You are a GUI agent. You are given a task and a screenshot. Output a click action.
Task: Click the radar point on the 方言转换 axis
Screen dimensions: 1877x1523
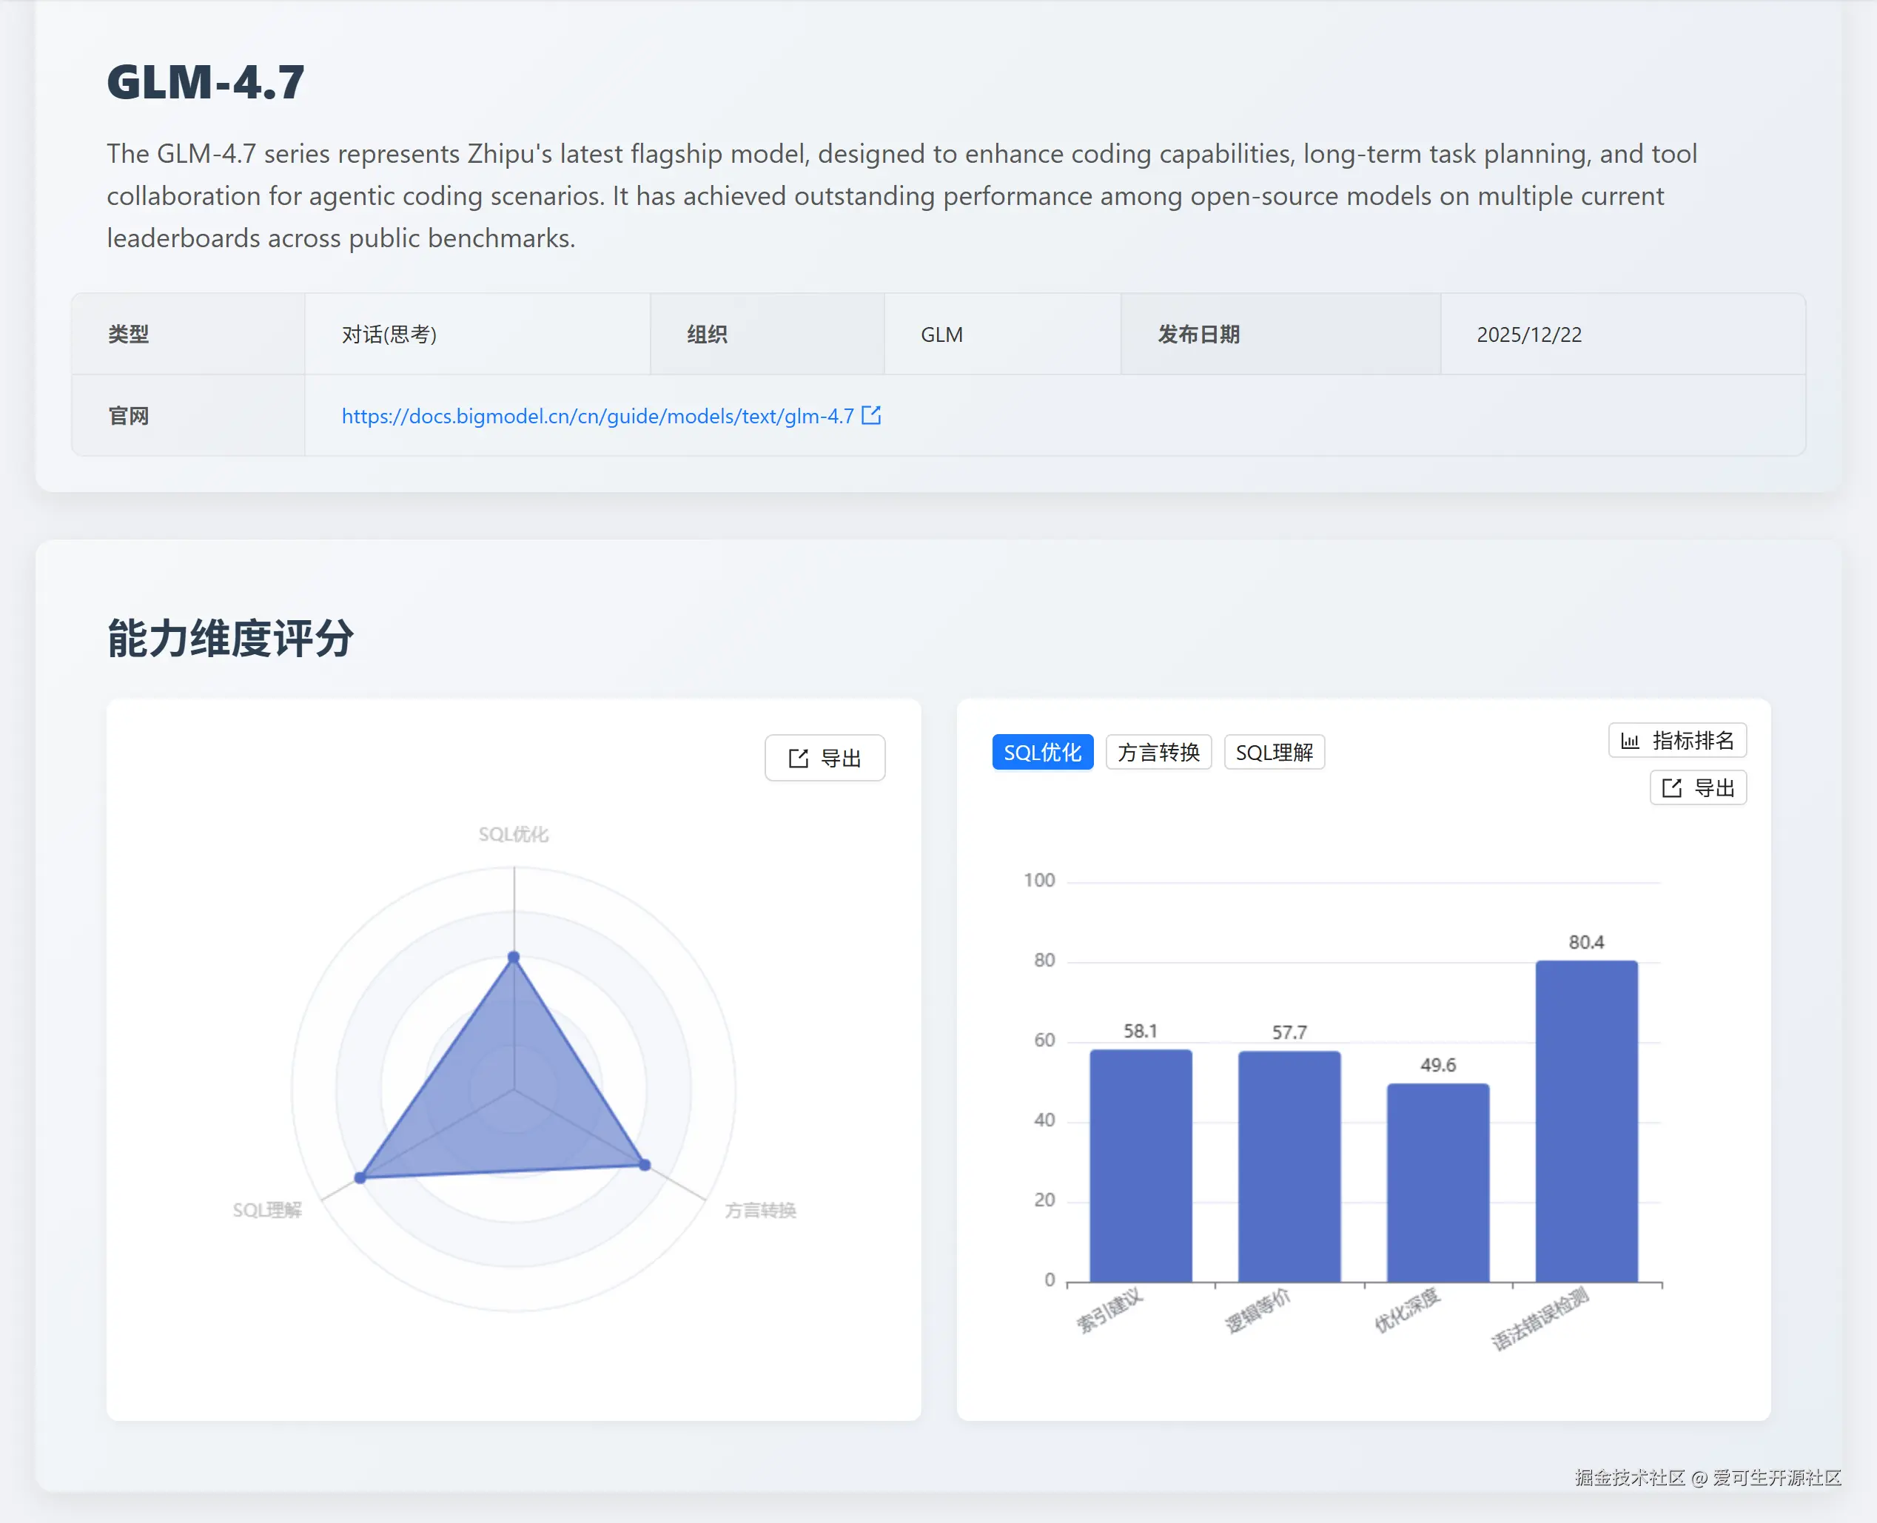click(645, 1165)
